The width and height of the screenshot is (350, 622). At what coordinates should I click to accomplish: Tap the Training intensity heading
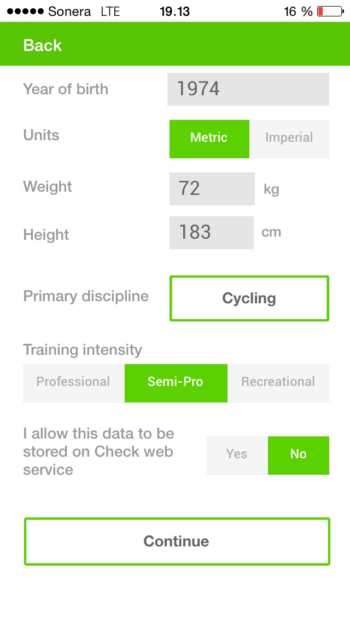(x=83, y=350)
